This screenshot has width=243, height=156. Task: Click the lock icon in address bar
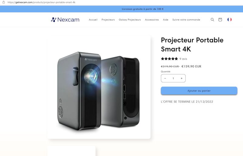coord(4,2)
